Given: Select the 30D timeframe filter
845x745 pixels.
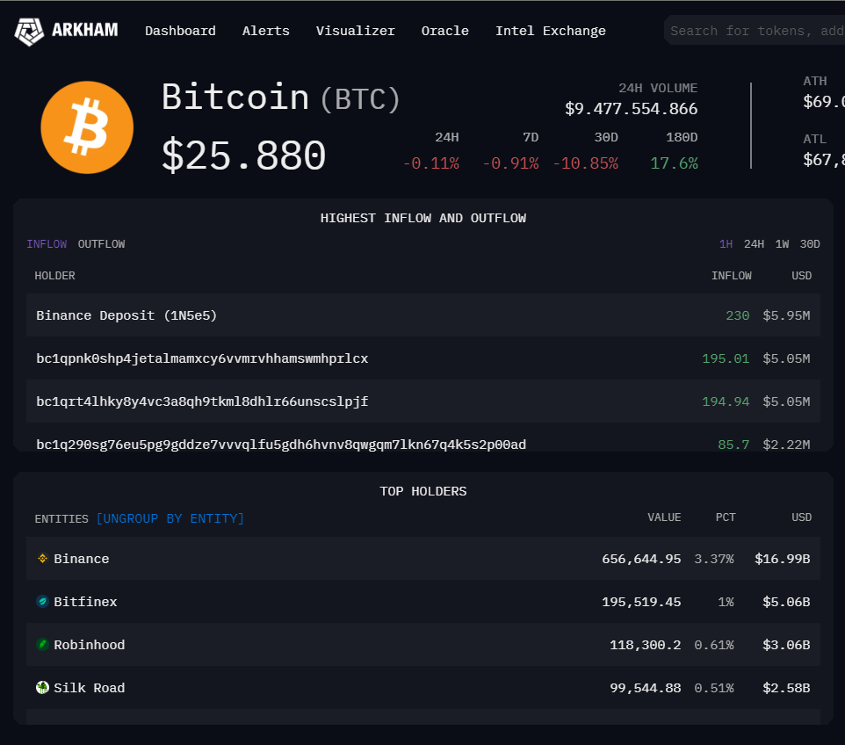Looking at the screenshot, I should point(810,244).
